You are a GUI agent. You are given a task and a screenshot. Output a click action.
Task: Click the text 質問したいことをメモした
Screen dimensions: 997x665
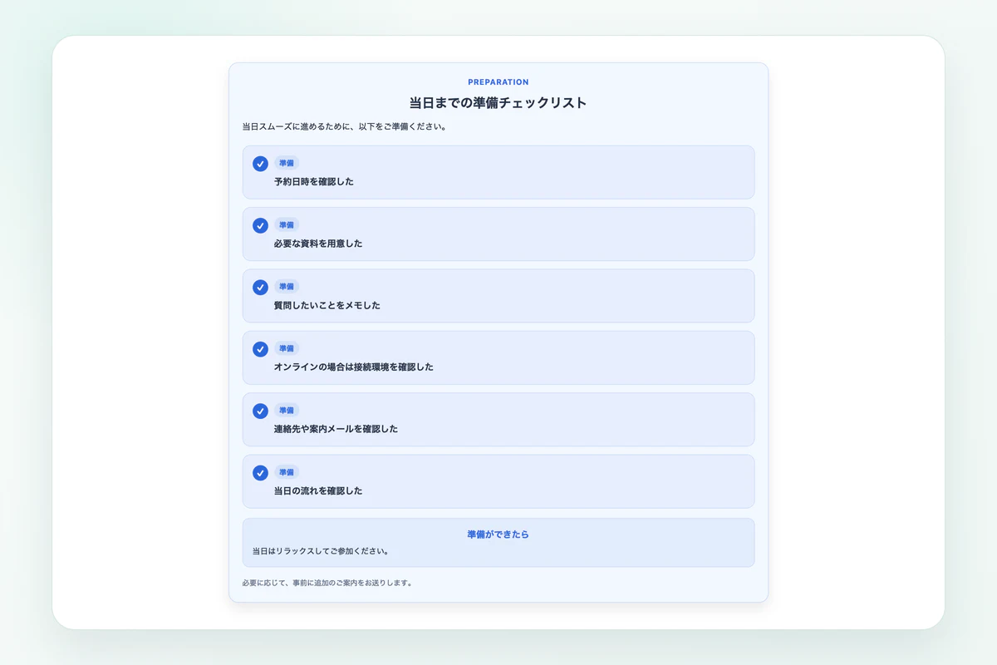pyautogui.click(x=327, y=305)
